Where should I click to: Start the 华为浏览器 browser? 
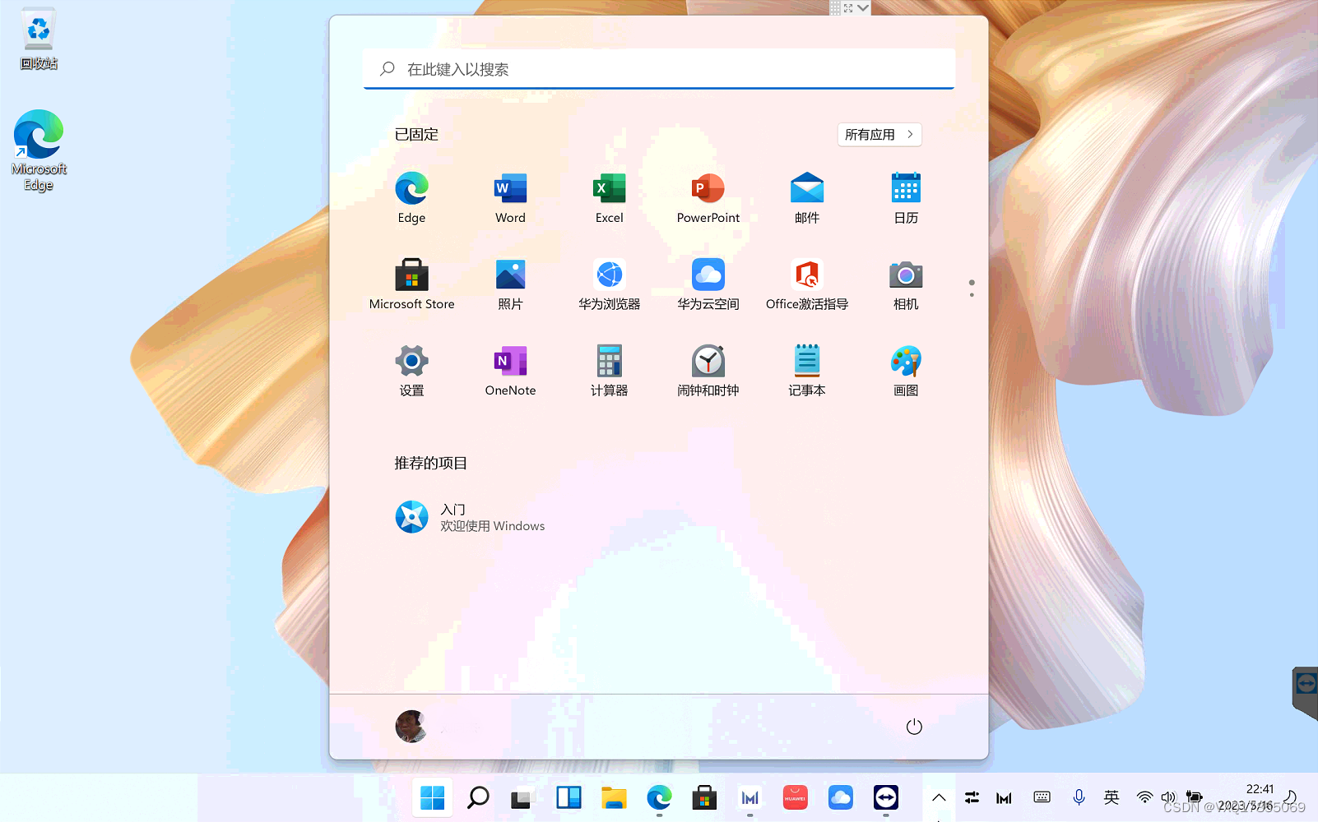609,282
